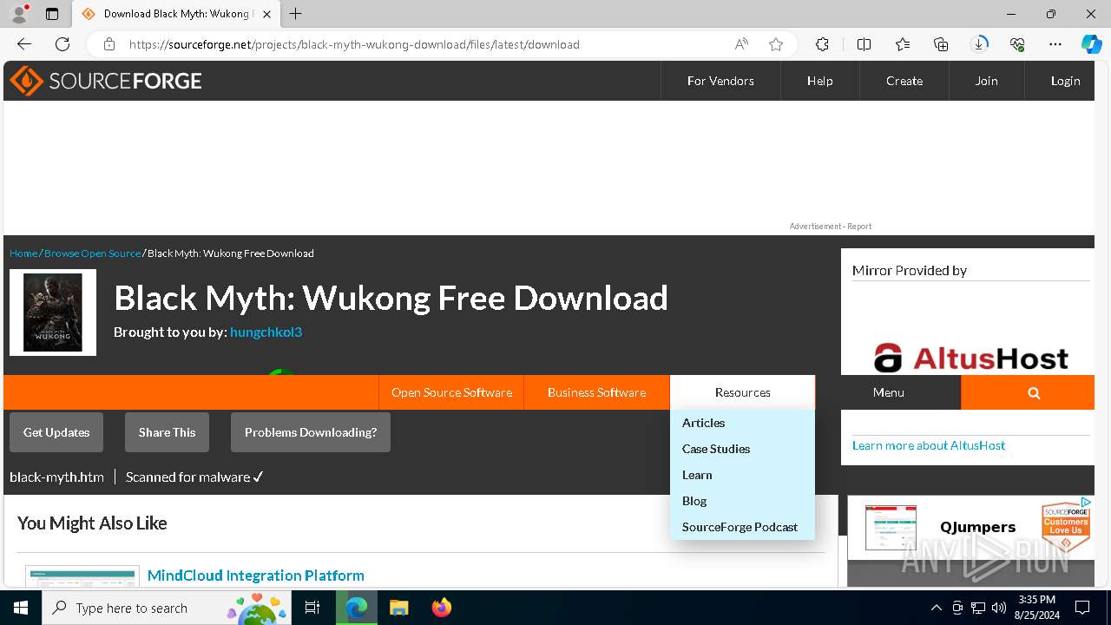Open For Vendors menu
This screenshot has width=1111, height=625.
coord(720,81)
